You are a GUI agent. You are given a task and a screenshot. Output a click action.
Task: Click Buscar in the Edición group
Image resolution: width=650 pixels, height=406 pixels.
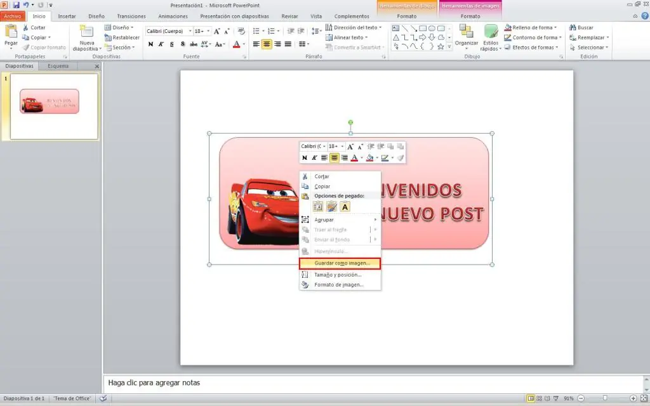pyautogui.click(x=581, y=27)
